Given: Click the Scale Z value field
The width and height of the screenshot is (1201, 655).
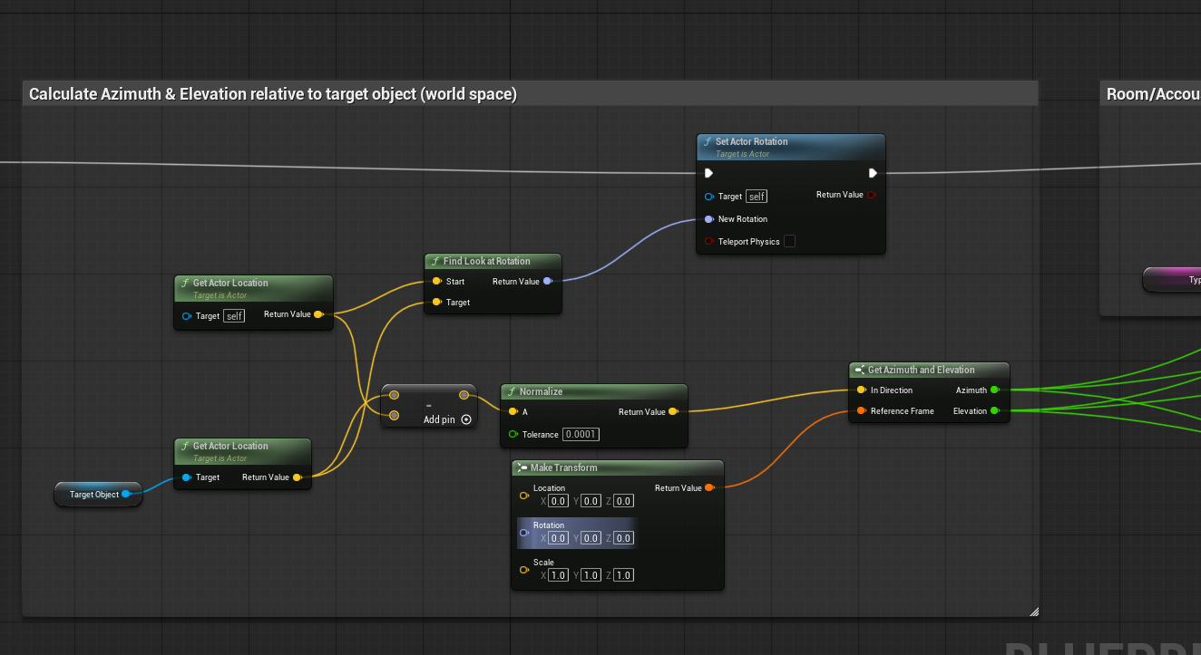Looking at the screenshot, I should 623,575.
